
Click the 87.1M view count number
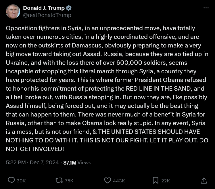pos(70,163)
